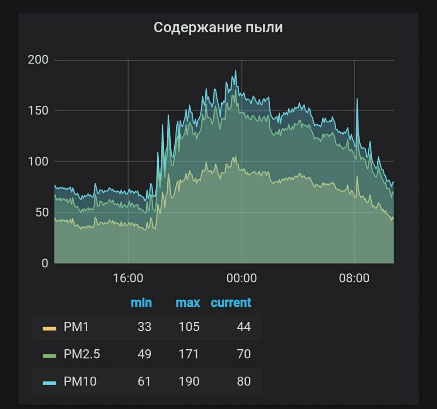The width and height of the screenshot is (437, 409).
Task: Sort legend by the max column header
Action: (188, 303)
